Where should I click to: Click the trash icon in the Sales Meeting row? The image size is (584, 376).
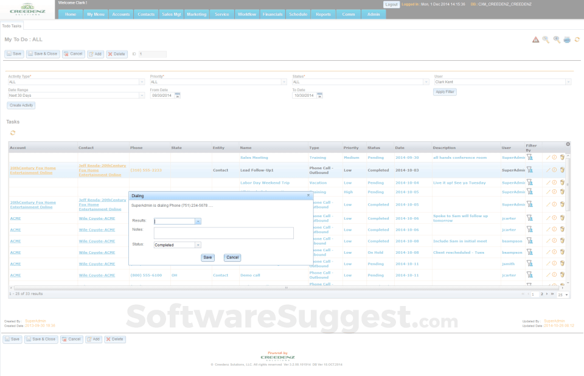[x=562, y=157]
